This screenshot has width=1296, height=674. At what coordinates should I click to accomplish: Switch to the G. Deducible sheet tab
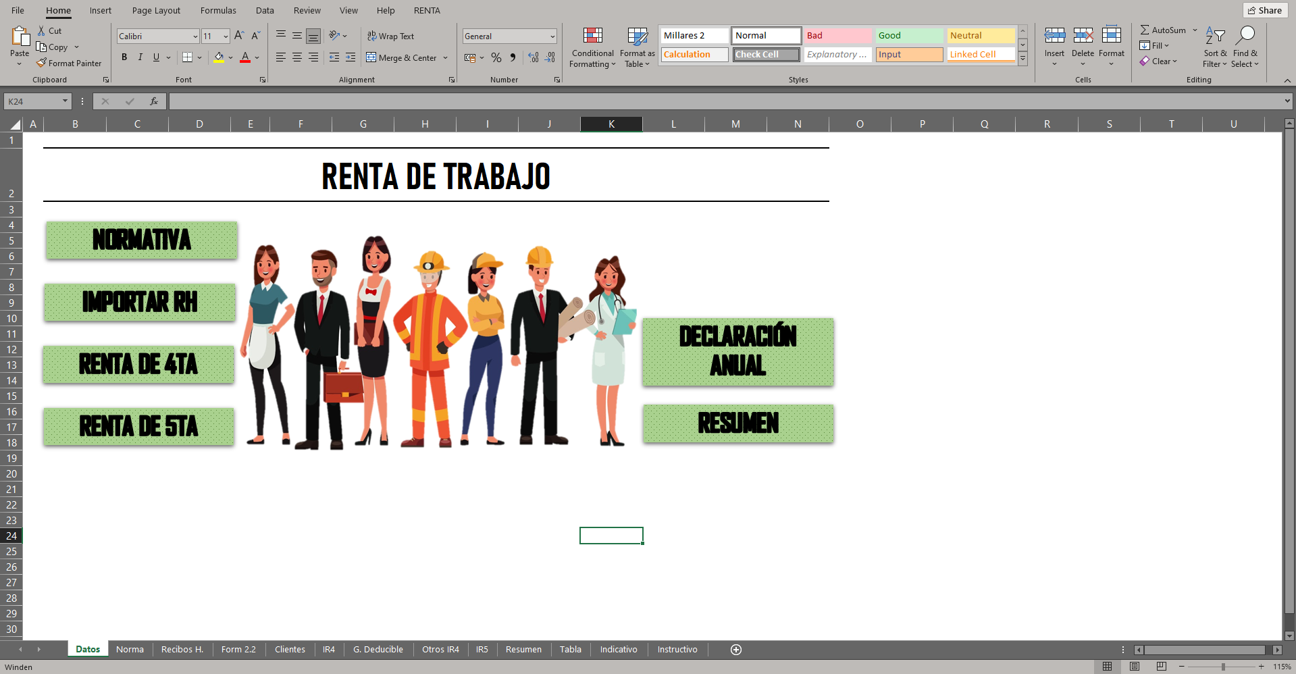(x=378, y=650)
